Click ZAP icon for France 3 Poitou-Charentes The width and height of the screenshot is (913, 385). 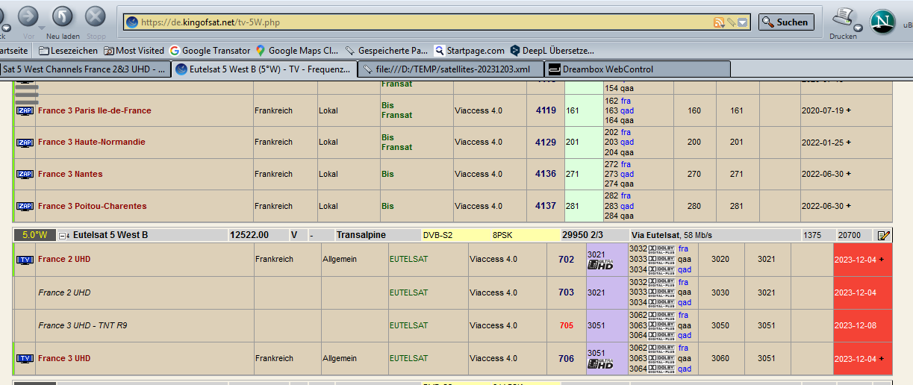coord(25,207)
